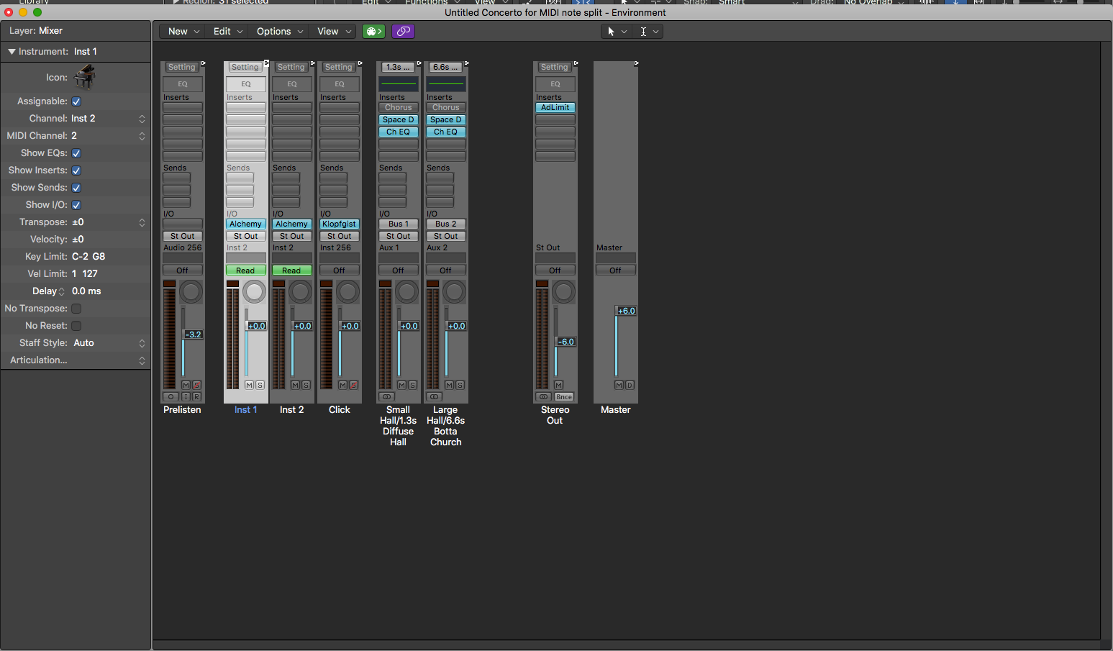Open the Channel Inst 2 selector
This screenshot has height=651, width=1113.
coord(108,119)
